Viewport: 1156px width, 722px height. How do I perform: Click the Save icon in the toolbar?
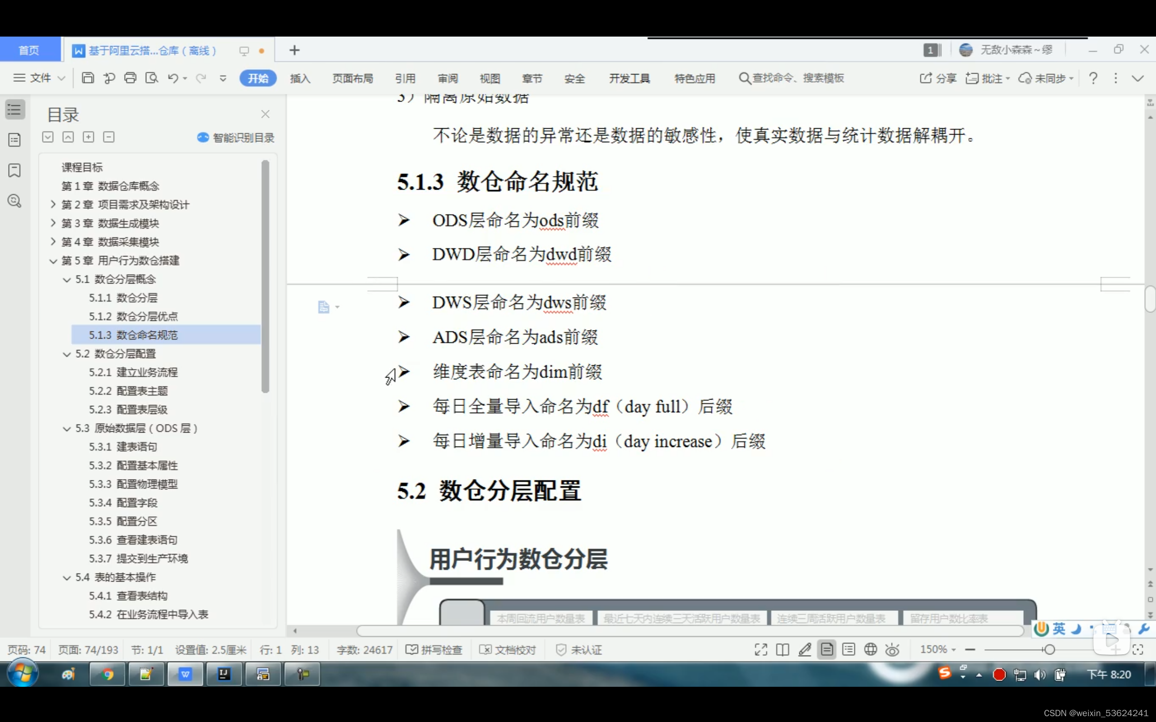click(x=88, y=78)
